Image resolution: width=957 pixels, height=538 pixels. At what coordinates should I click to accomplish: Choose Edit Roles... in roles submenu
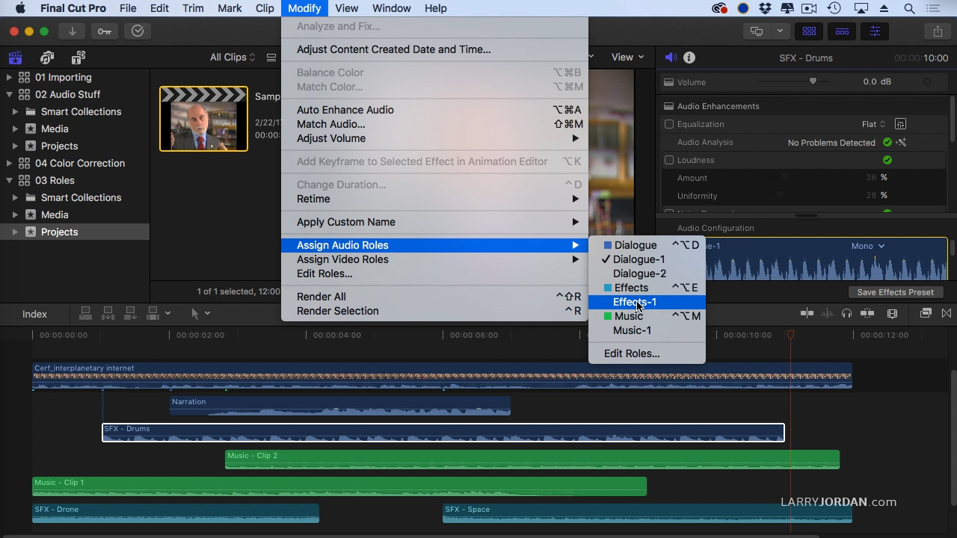(647, 353)
